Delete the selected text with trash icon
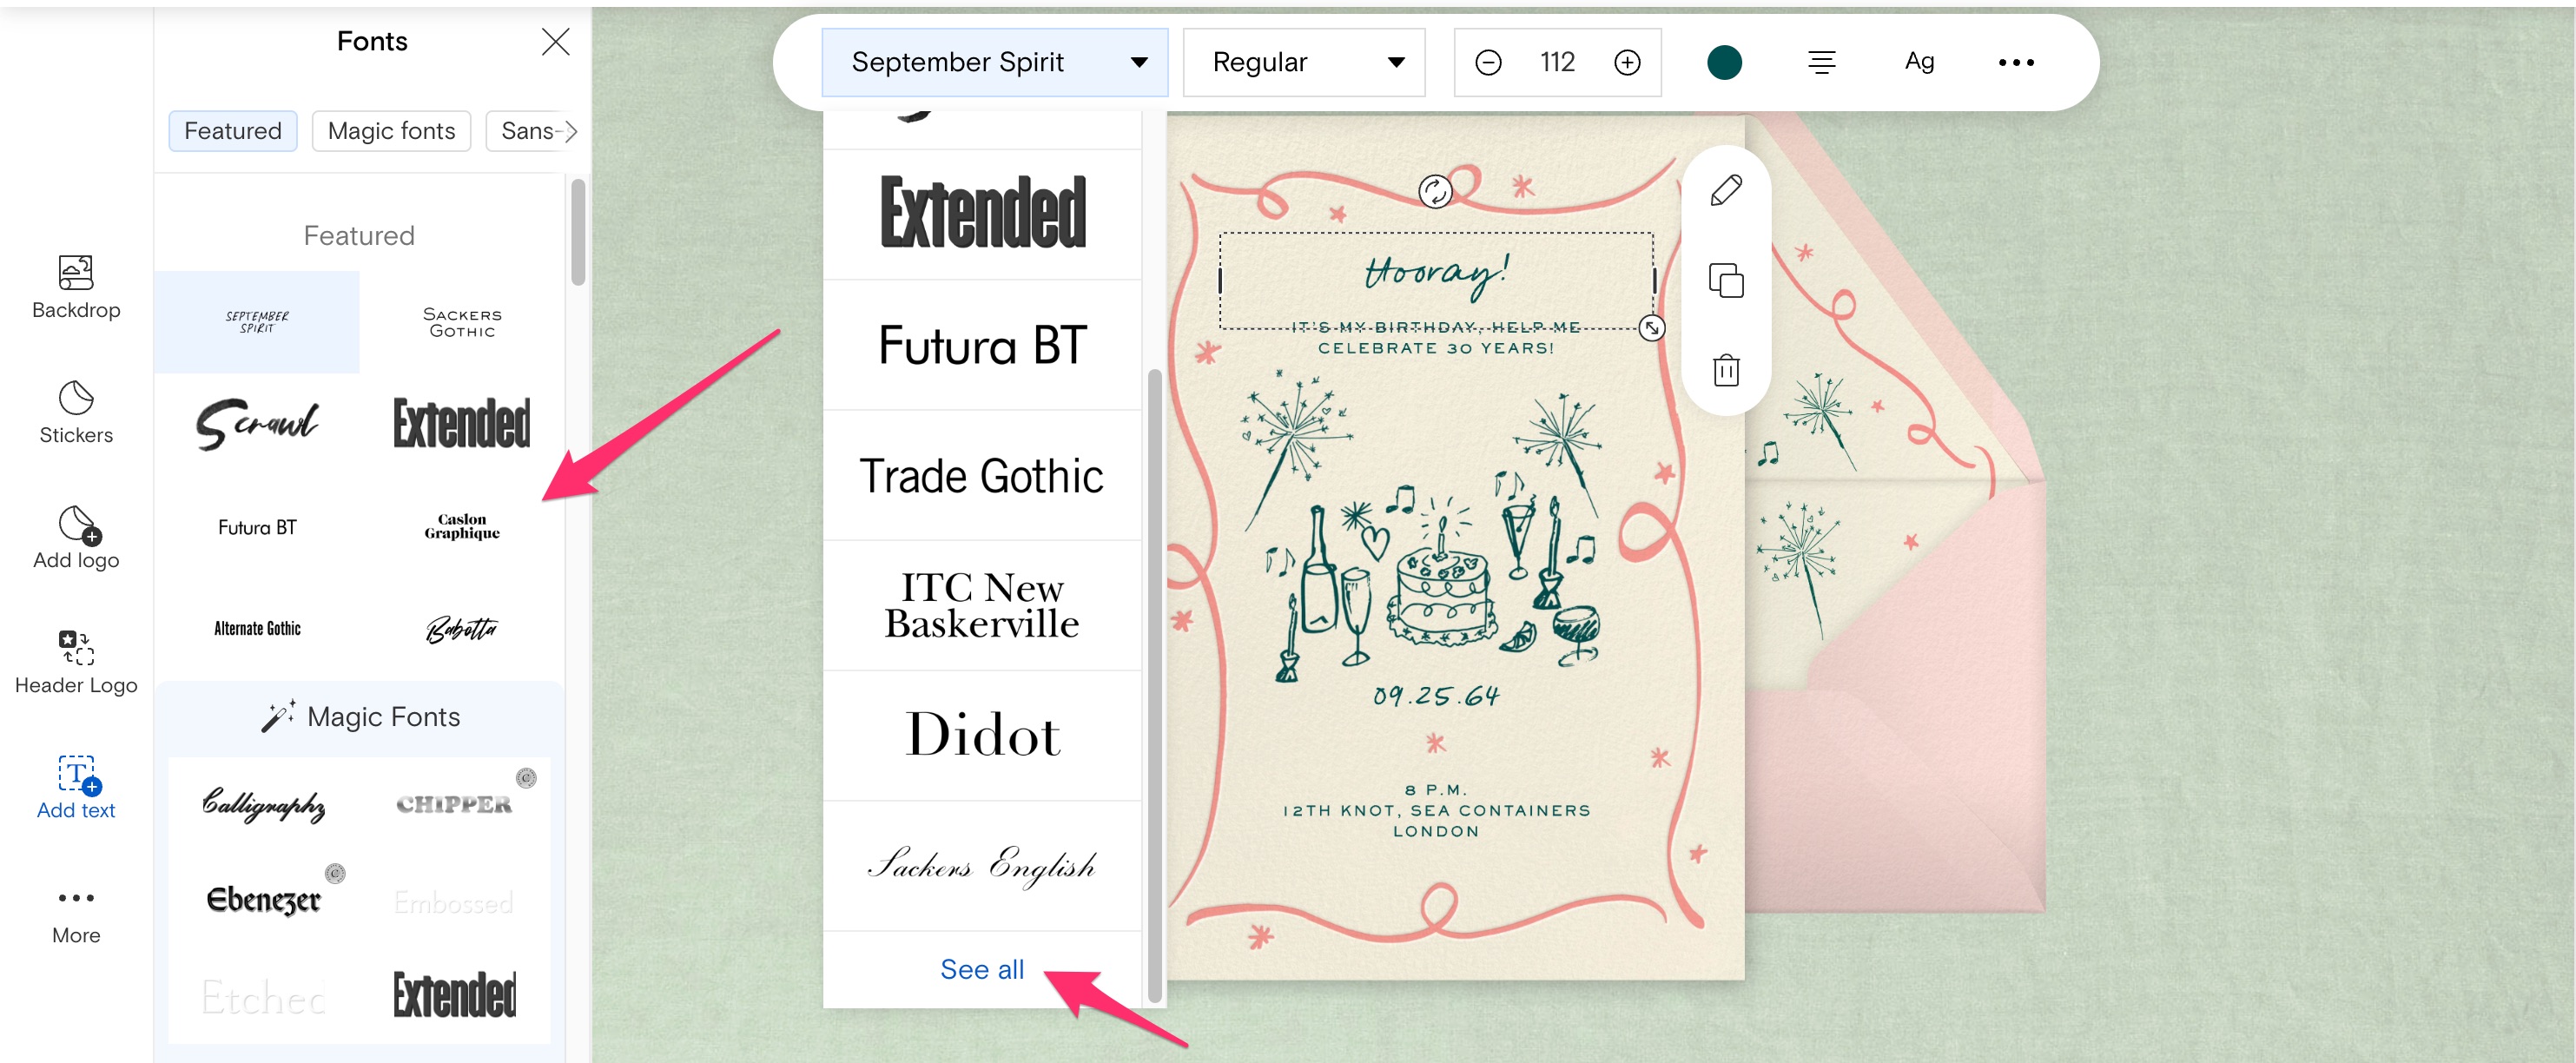The height and width of the screenshot is (1063, 2576). [x=1726, y=370]
